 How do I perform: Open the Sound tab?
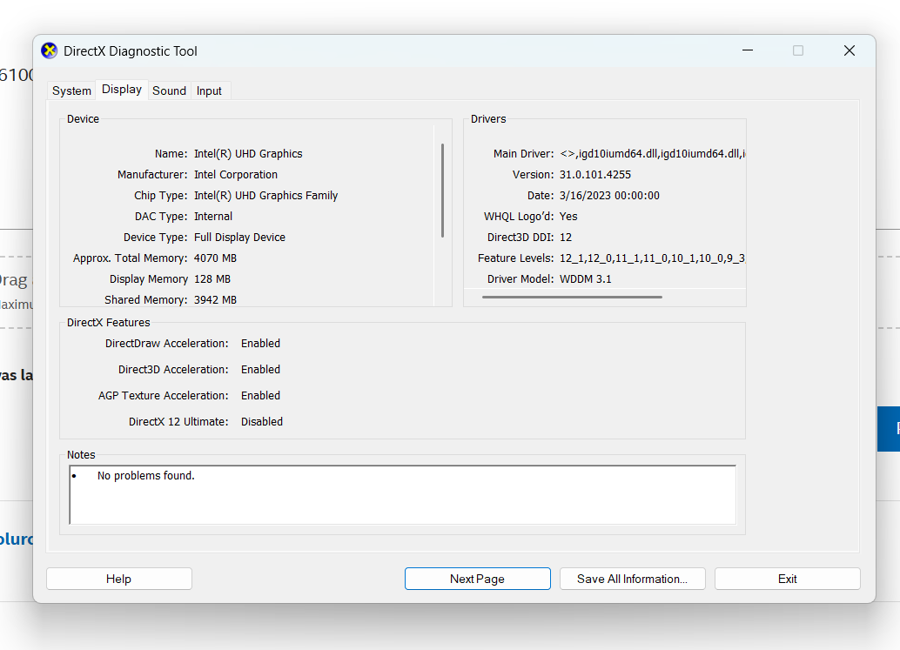click(x=169, y=90)
